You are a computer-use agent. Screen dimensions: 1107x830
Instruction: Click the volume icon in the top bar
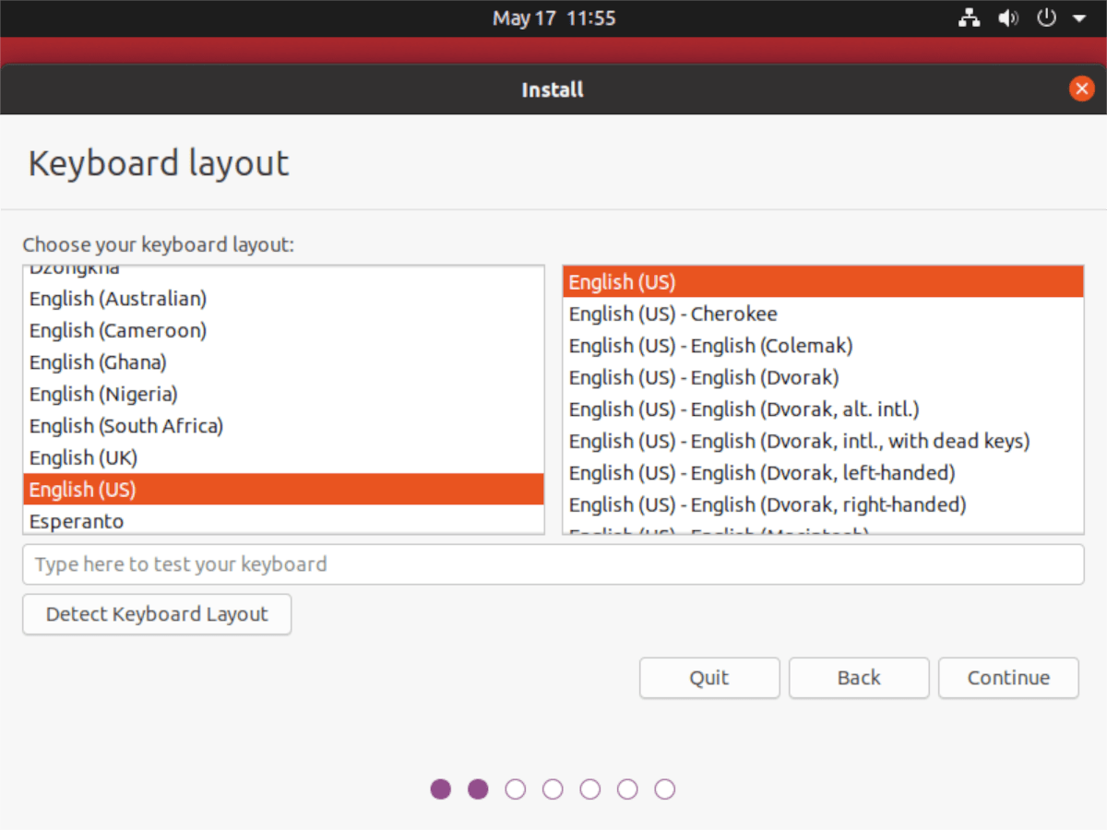(1007, 18)
